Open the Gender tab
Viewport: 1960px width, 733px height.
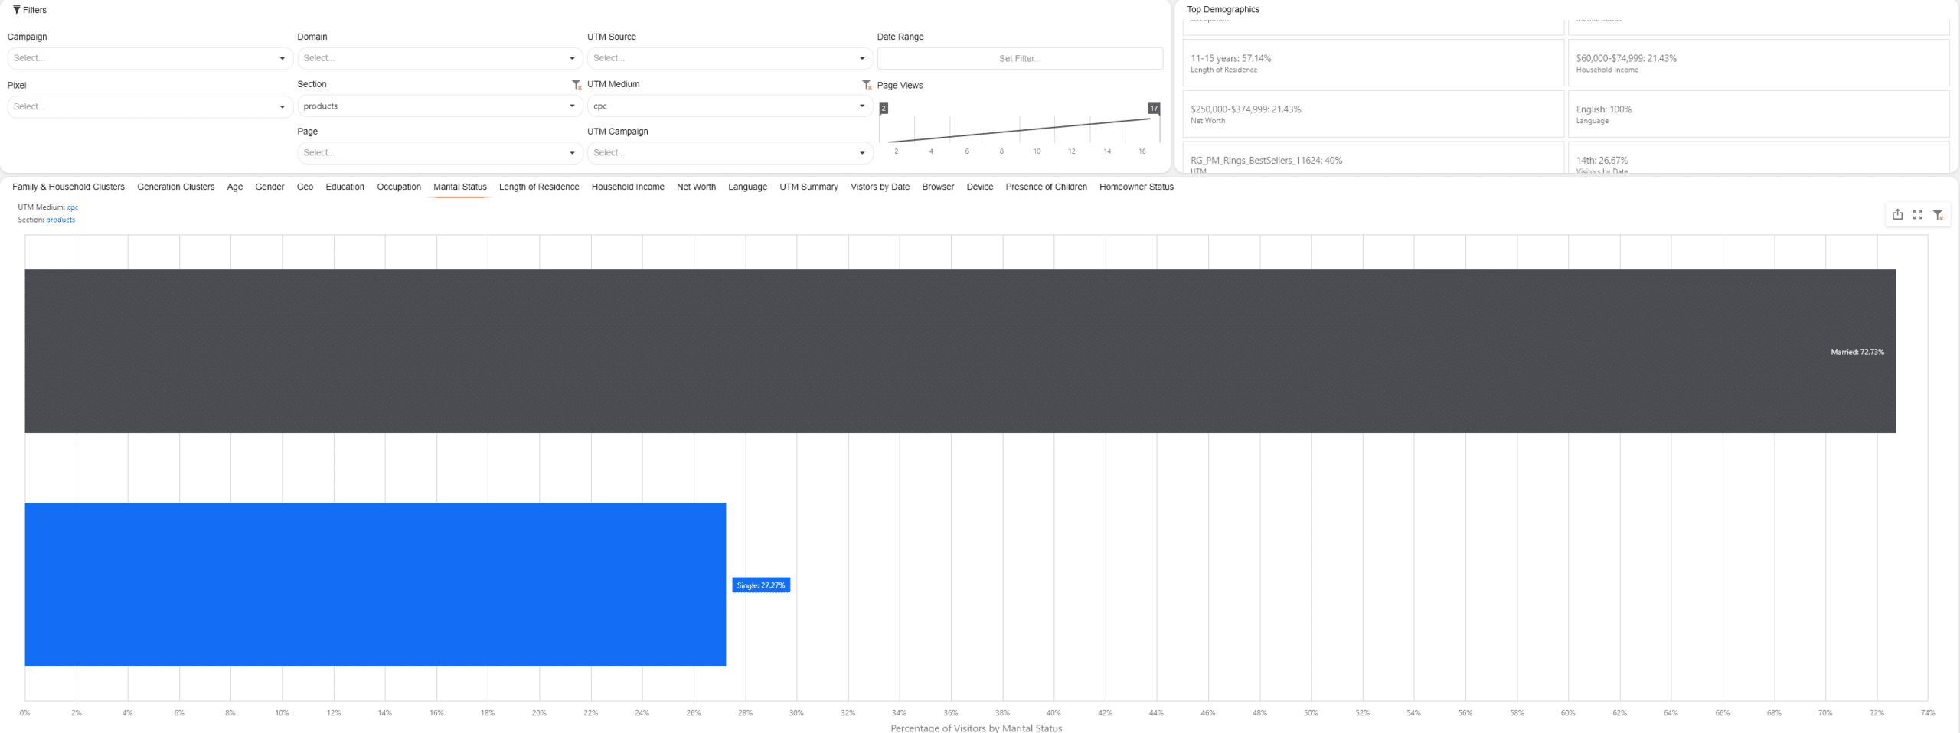click(269, 187)
